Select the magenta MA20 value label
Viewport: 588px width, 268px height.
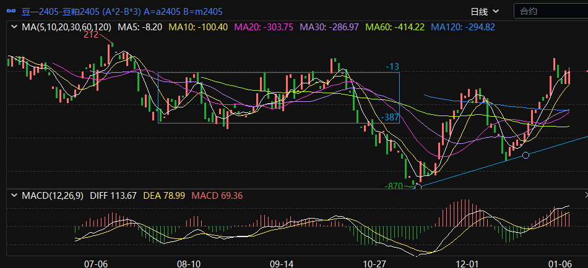click(x=264, y=27)
